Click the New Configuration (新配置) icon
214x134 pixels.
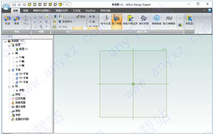(x=189, y=20)
